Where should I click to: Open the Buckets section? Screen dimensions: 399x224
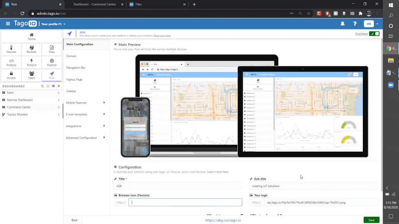click(x=32, y=49)
